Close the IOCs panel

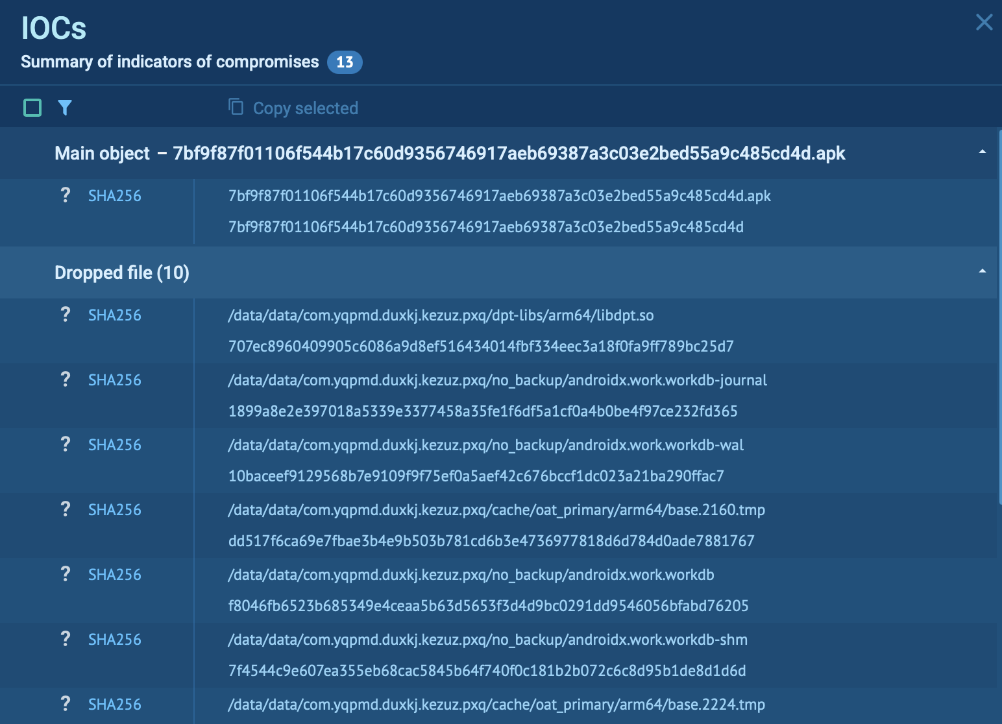point(984,23)
